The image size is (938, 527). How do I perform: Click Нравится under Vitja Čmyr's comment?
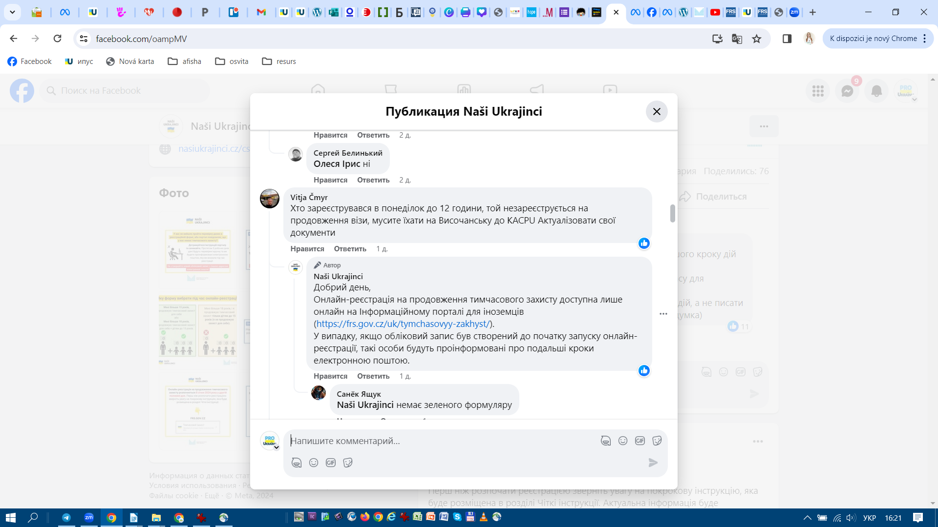[307, 249]
